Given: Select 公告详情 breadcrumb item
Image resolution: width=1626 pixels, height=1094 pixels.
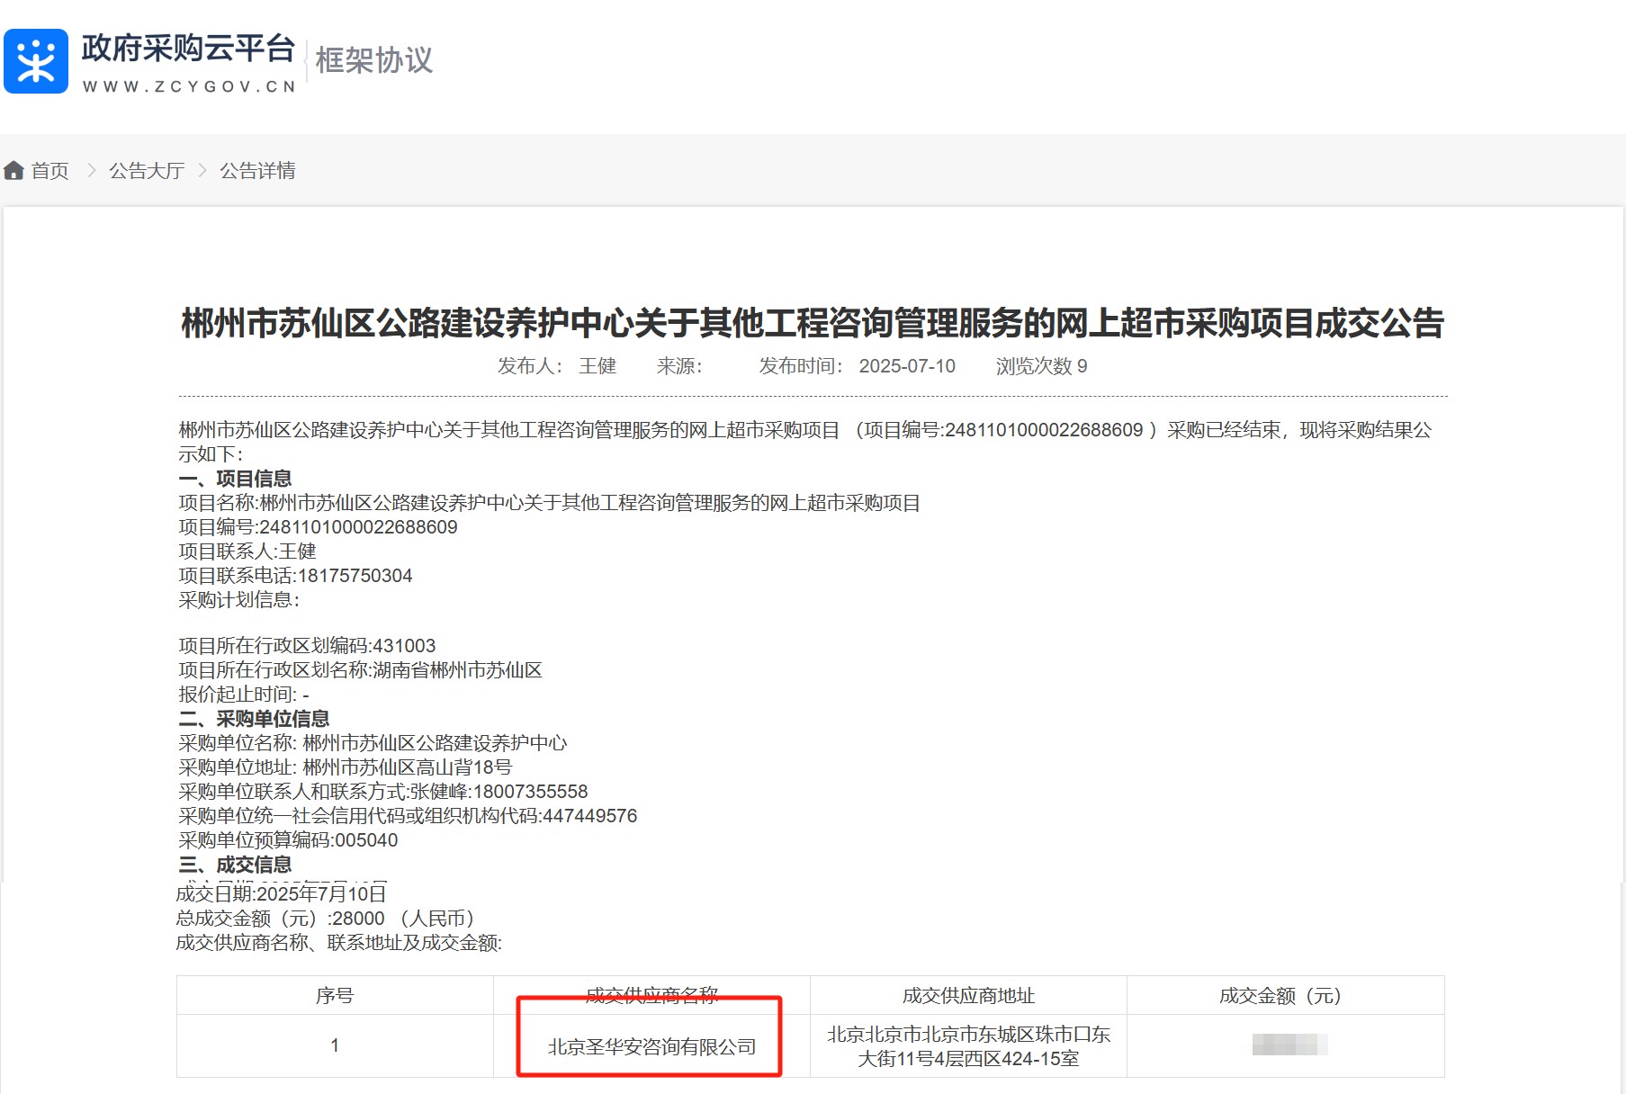Looking at the screenshot, I should coord(257,170).
